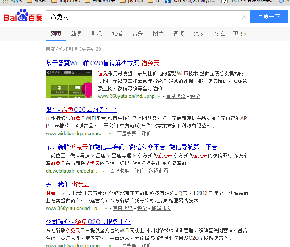
Task: Click 评价 for 关于我们 result
Action: (142, 208)
